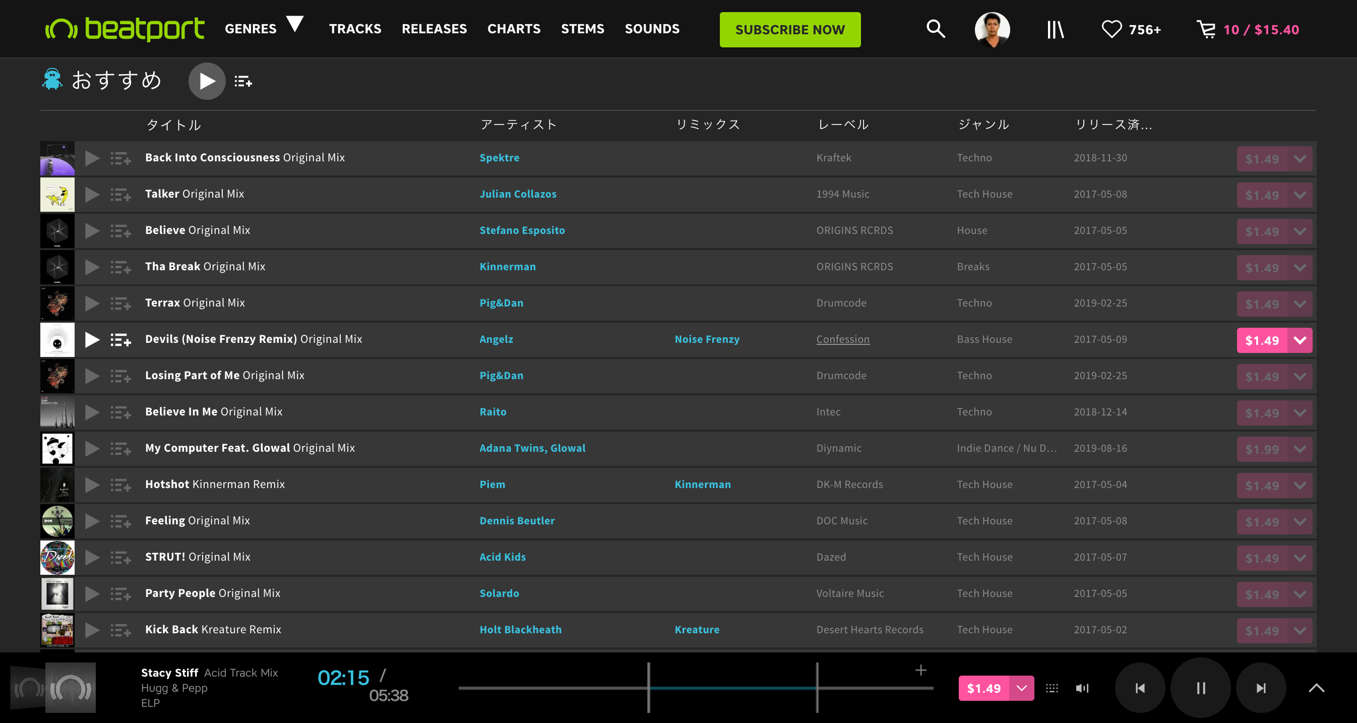Open the STEMS section

(583, 29)
